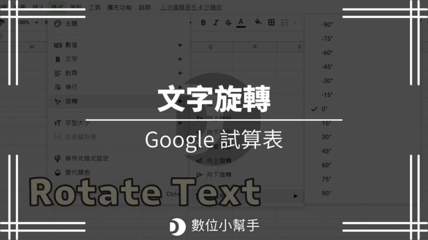Open the zoom percentage dropdown
The image size is (428, 240).
(x=37, y=23)
